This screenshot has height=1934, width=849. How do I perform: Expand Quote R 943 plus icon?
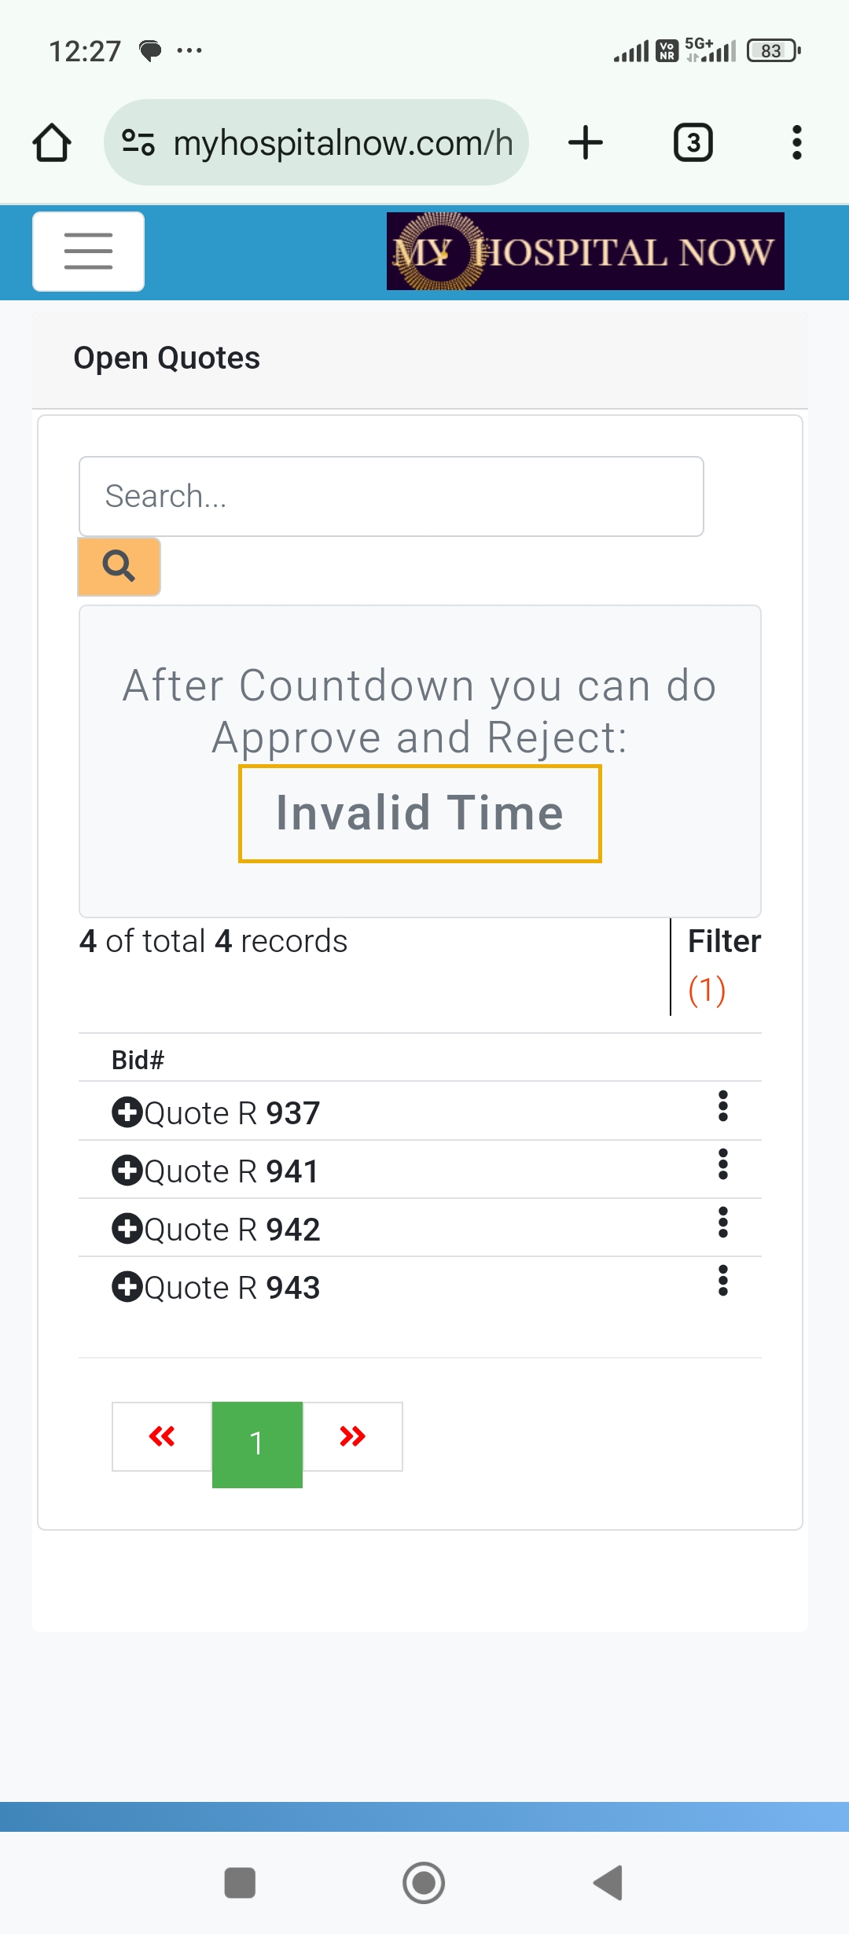point(127,1287)
